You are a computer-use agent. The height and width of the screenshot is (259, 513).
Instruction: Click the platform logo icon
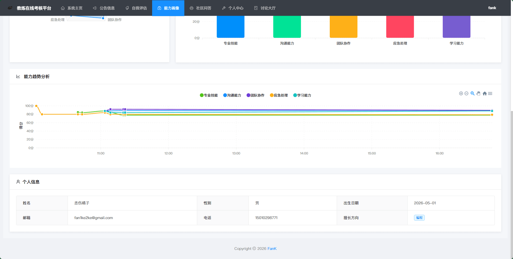tap(10, 8)
